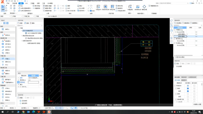
Task: Click 项目特征 value input field
Action: tap(33, 82)
